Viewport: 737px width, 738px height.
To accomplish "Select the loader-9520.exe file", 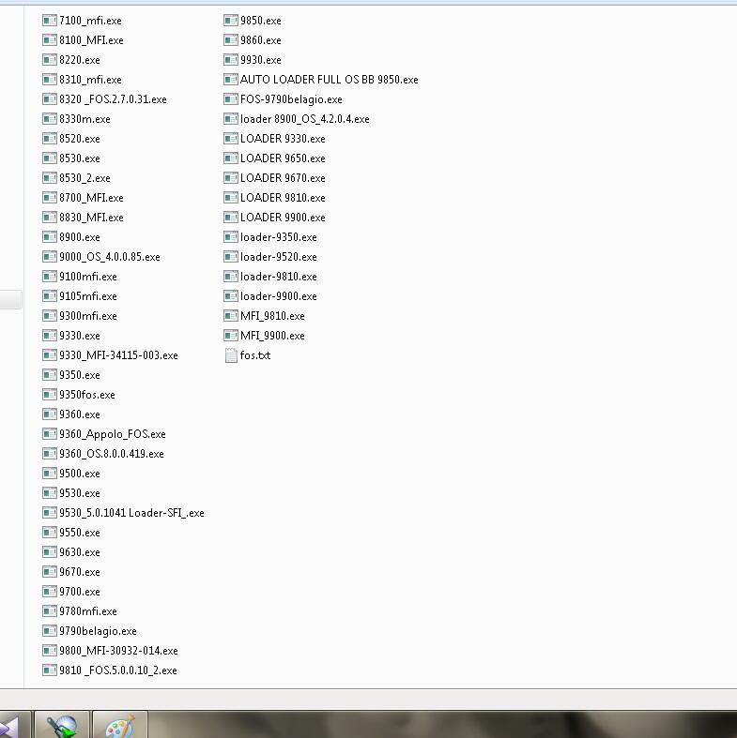I will click(279, 257).
